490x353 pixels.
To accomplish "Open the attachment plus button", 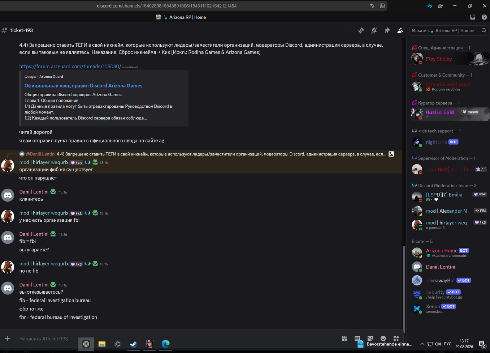I will pos(8,339).
